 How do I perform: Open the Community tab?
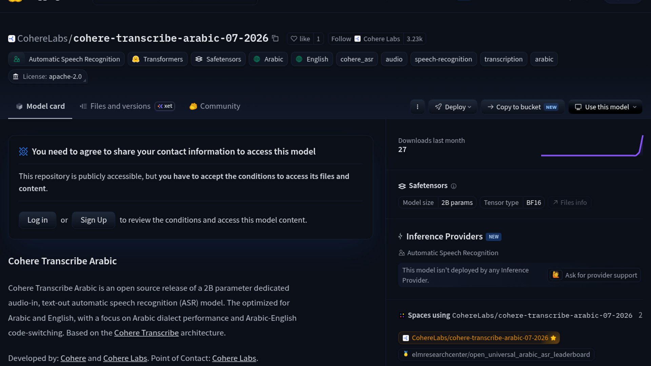[x=215, y=106]
